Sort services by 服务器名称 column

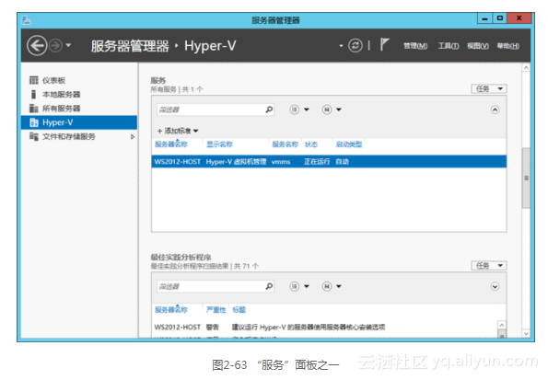(x=171, y=144)
